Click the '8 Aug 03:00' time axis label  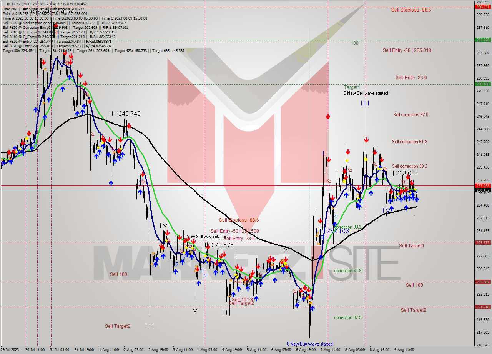point(355,350)
